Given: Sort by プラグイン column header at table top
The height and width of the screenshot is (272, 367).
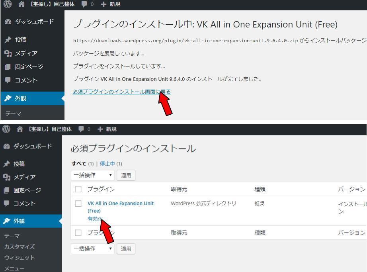Looking at the screenshot, I should (101, 189).
